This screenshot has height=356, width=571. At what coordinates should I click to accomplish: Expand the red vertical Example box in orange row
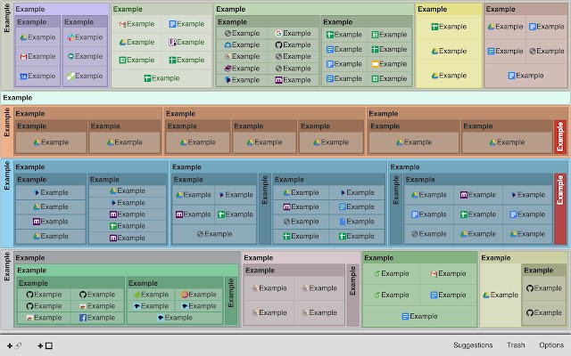pyautogui.click(x=560, y=137)
